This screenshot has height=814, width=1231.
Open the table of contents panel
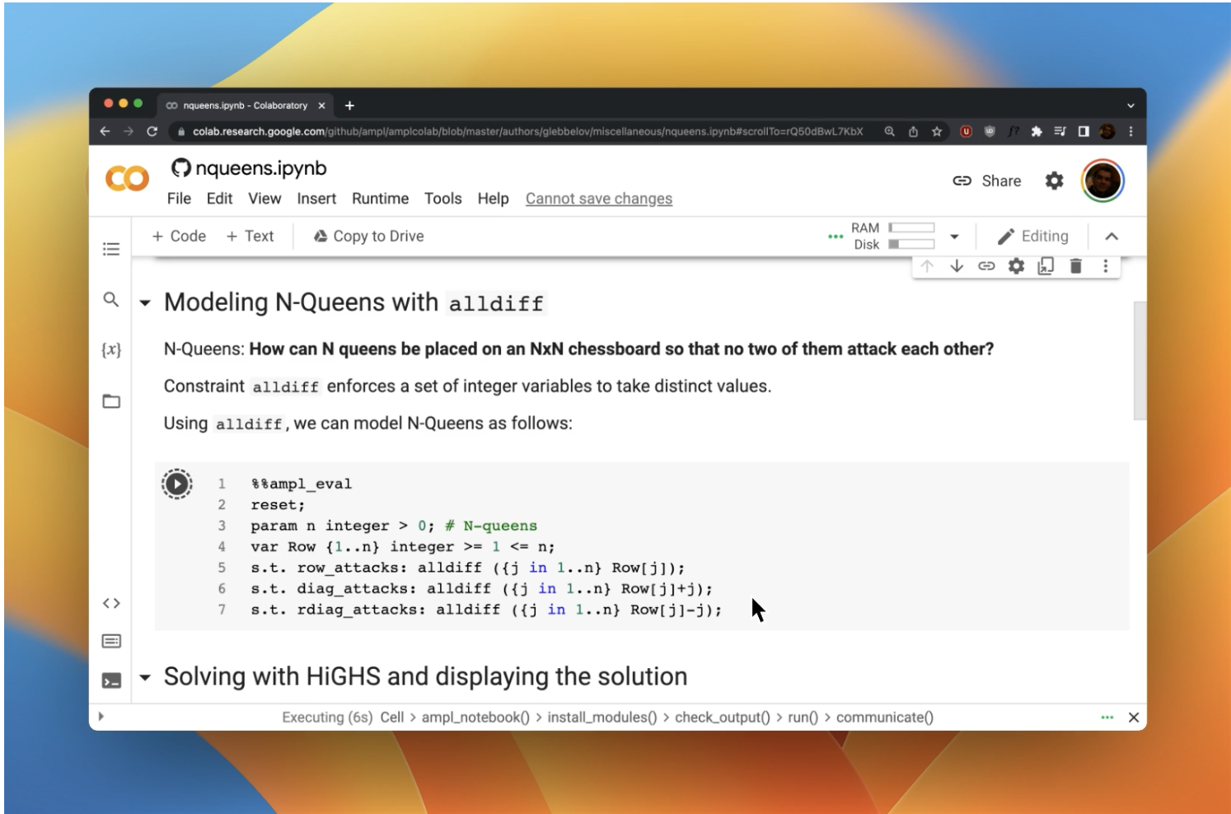click(112, 250)
